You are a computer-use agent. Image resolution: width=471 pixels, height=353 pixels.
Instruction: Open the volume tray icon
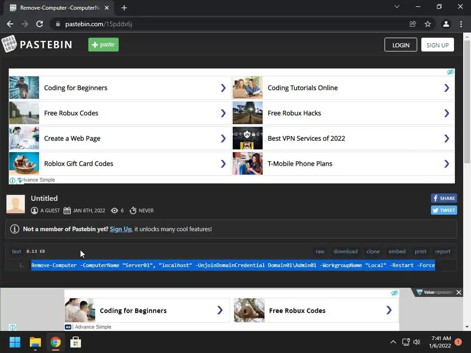(x=417, y=342)
